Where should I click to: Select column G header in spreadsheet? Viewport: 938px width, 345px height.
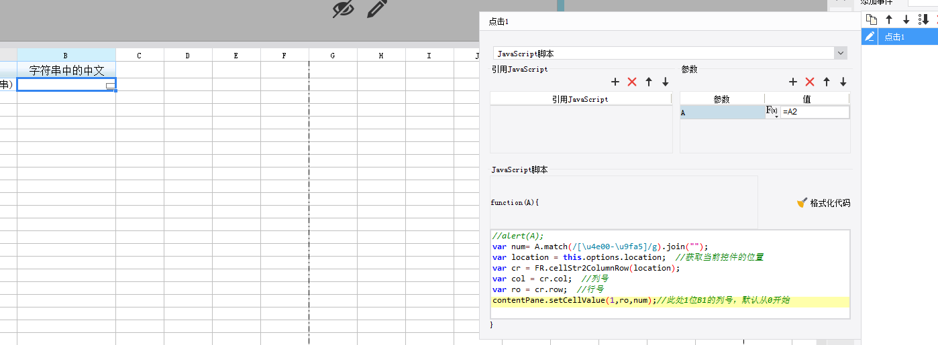333,55
